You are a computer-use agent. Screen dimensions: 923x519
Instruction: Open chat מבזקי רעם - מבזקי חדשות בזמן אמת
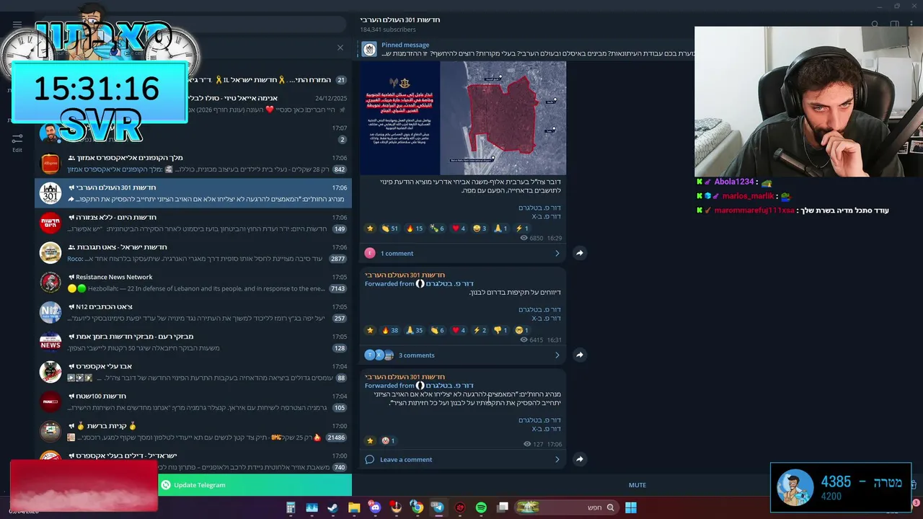[193, 342]
